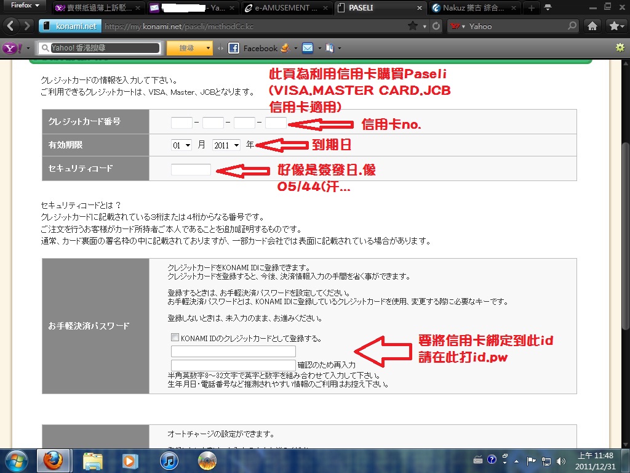Launch iTunes from the taskbar

pyautogui.click(x=169, y=459)
